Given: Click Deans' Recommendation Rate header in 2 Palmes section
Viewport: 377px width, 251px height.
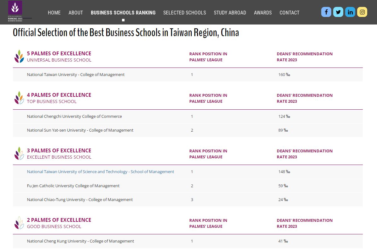Looking at the screenshot, I should 304,223.
